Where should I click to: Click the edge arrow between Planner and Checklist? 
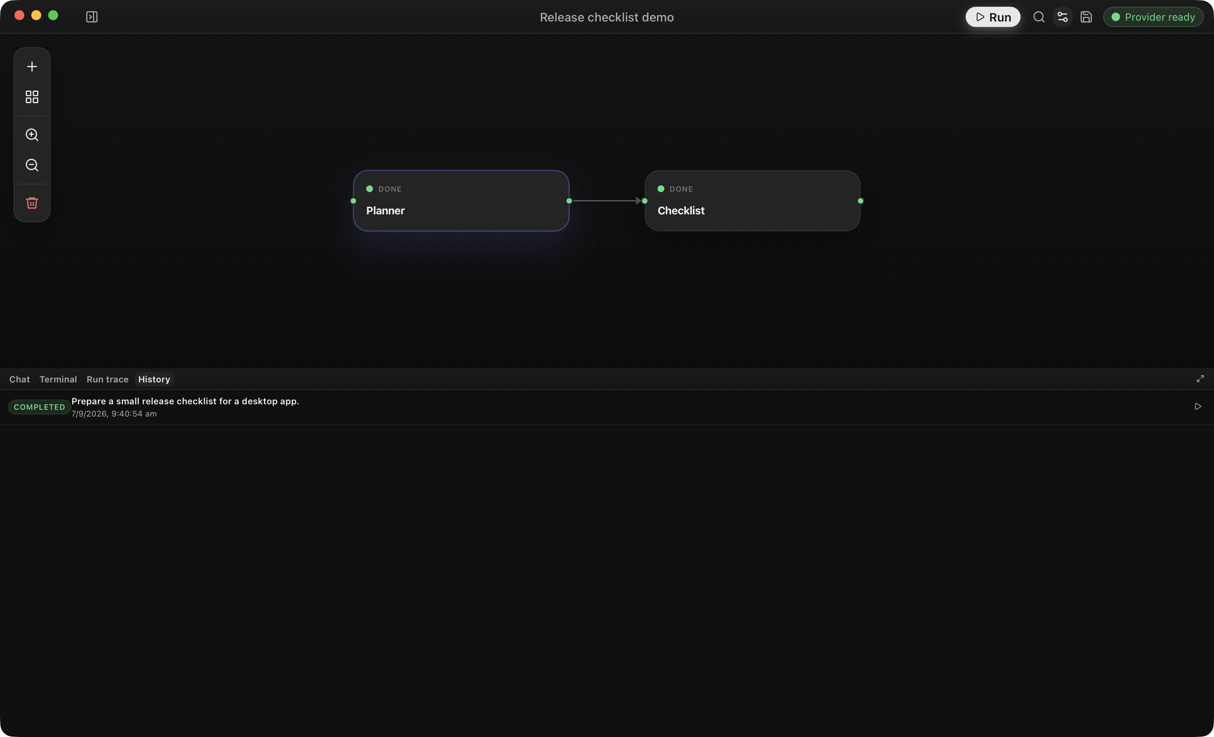tap(607, 201)
